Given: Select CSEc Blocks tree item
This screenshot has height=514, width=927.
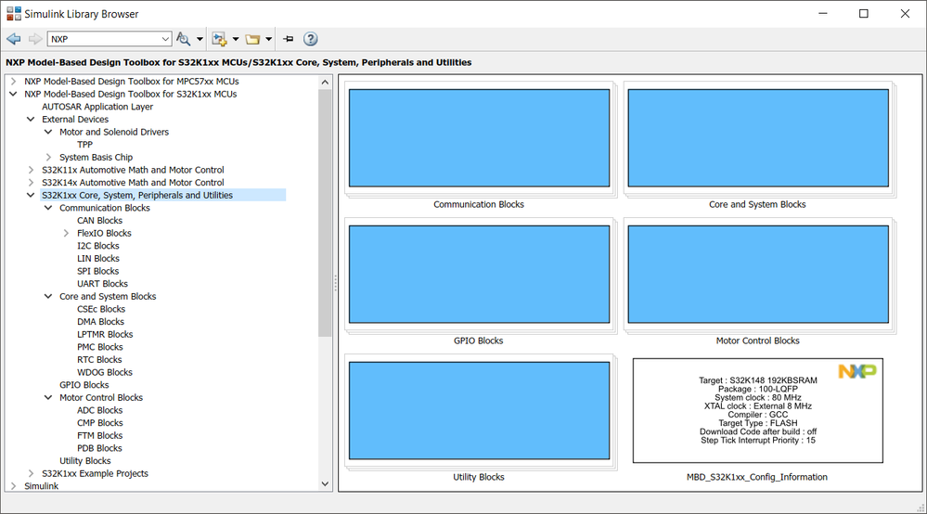Looking at the screenshot, I should [x=101, y=309].
